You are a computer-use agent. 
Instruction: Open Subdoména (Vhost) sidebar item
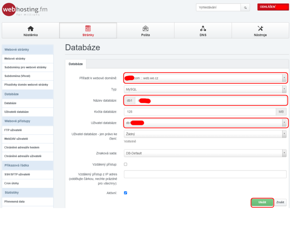coord(28,76)
